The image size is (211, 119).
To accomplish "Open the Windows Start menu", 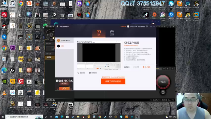I will coord(2,117).
